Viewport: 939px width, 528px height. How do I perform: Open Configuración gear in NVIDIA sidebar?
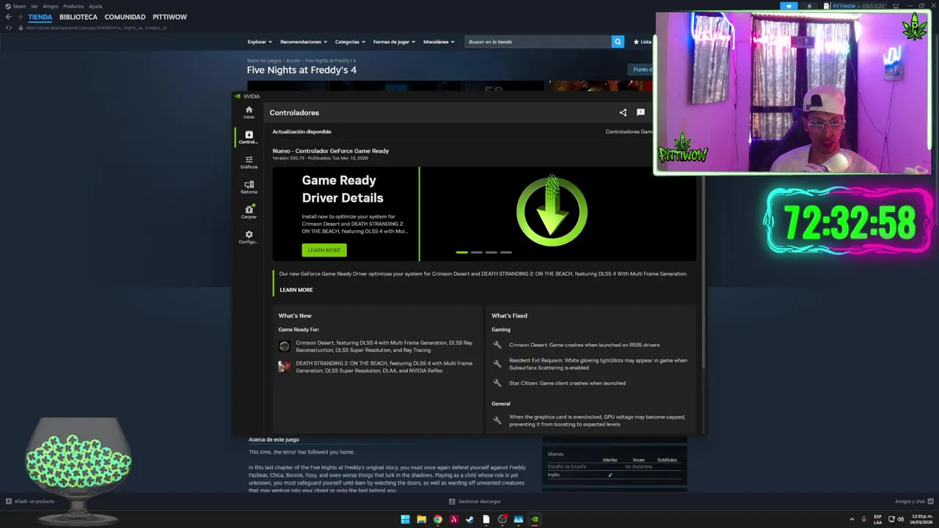249,237
